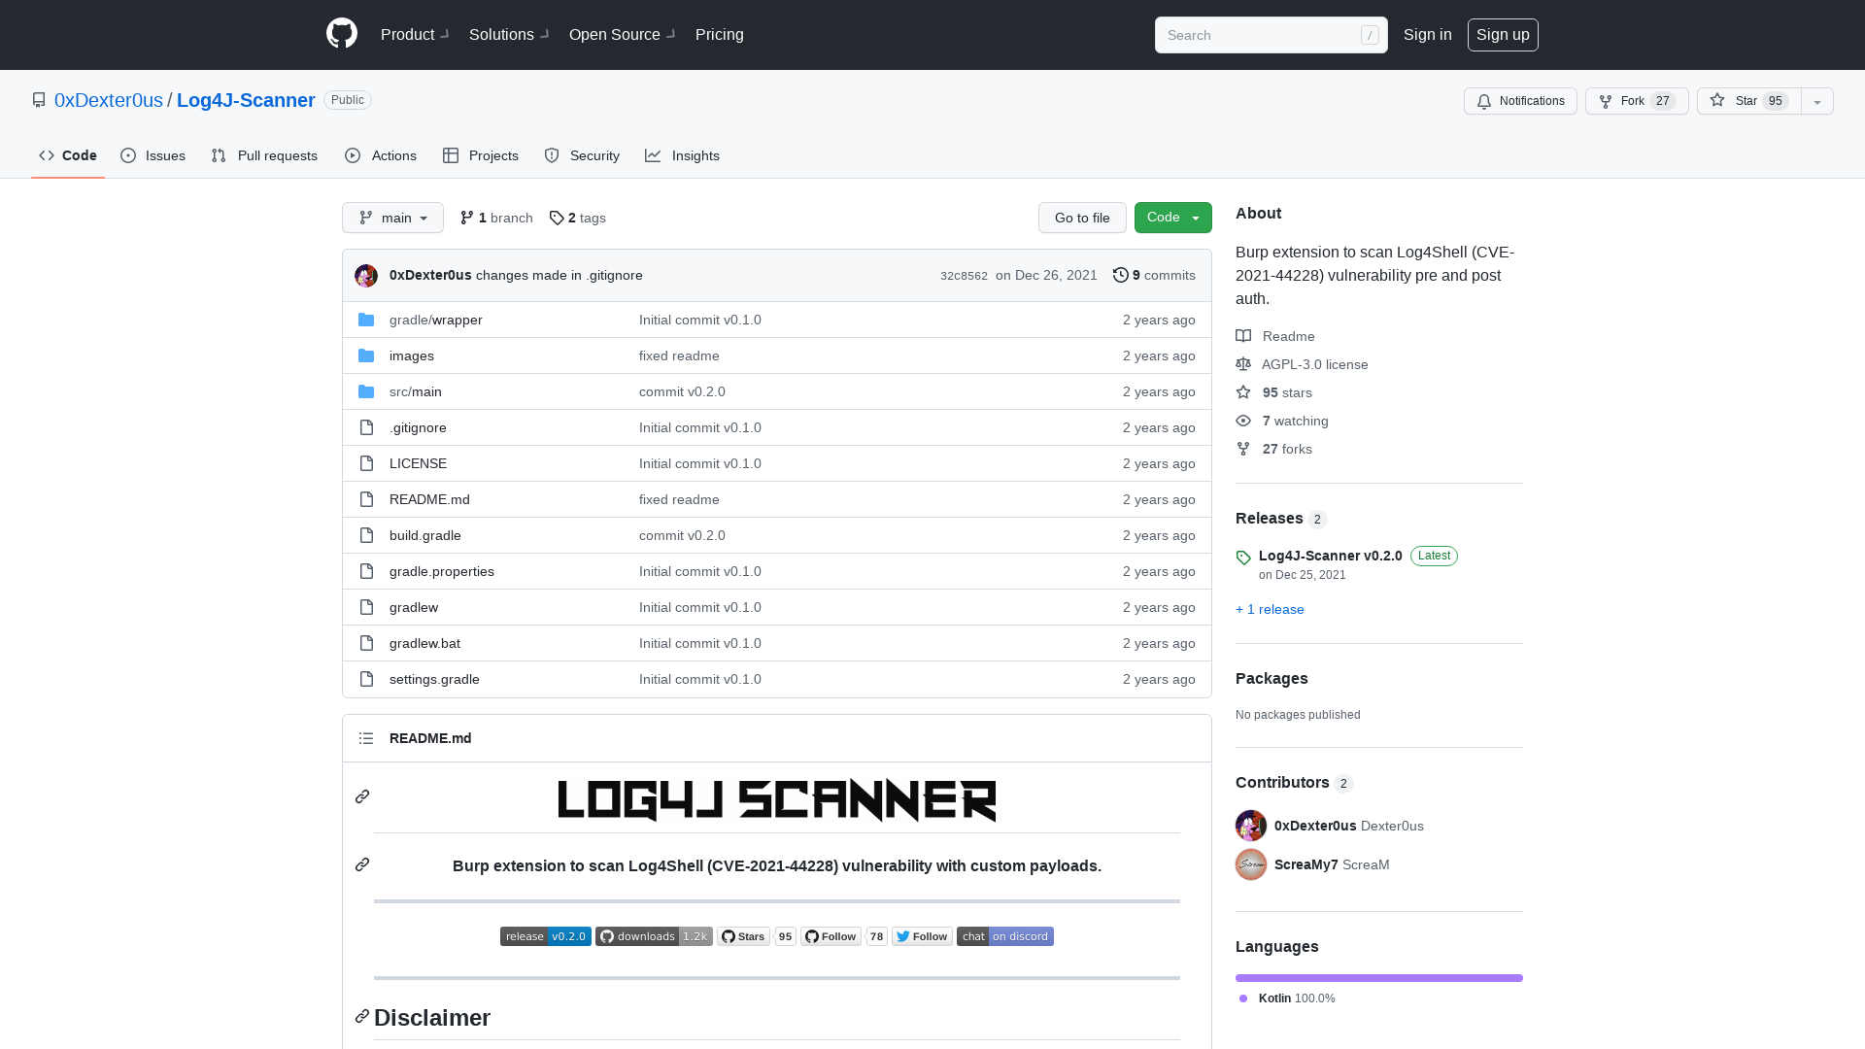
Task: Open the Log4J-Scanner repository link
Action: [x=246, y=100]
